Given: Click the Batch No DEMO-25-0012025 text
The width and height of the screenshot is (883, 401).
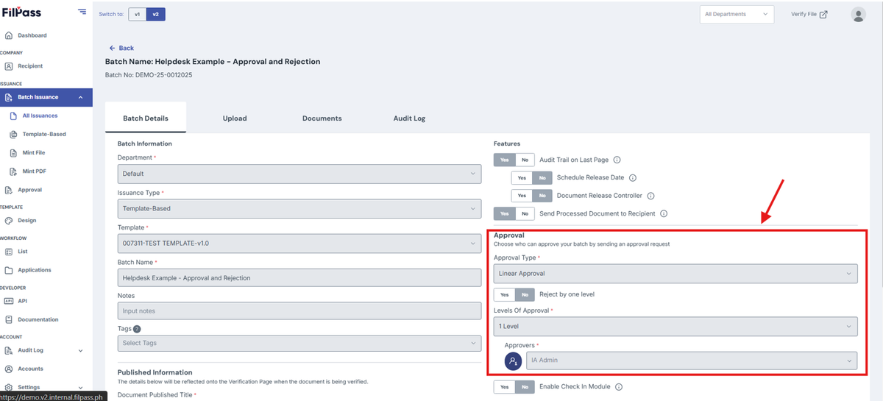Looking at the screenshot, I should point(149,75).
